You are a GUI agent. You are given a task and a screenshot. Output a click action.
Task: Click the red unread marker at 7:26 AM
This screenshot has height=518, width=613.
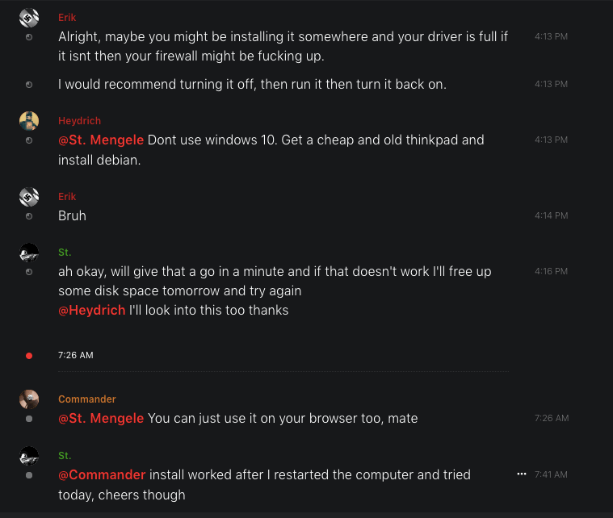29,355
